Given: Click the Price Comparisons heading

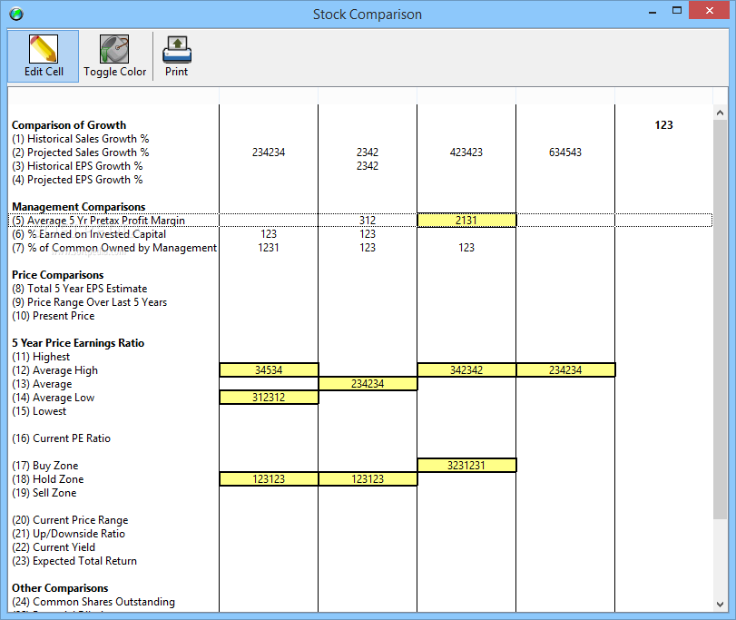Looking at the screenshot, I should pos(58,274).
